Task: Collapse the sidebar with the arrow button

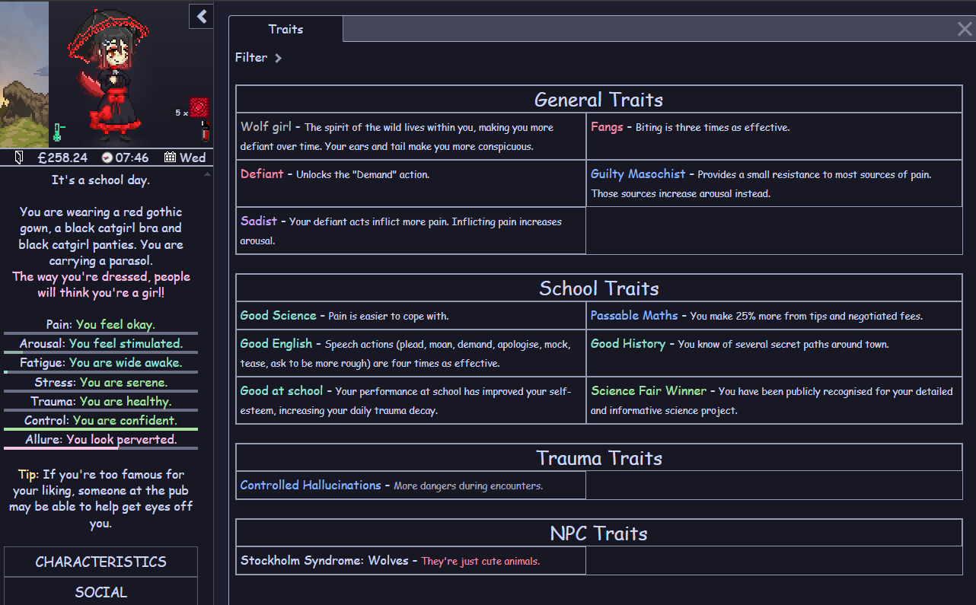Action: pyautogui.click(x=201, y=16)
